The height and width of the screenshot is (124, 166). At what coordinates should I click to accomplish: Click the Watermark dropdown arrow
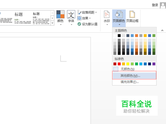[x=107, y=25]
